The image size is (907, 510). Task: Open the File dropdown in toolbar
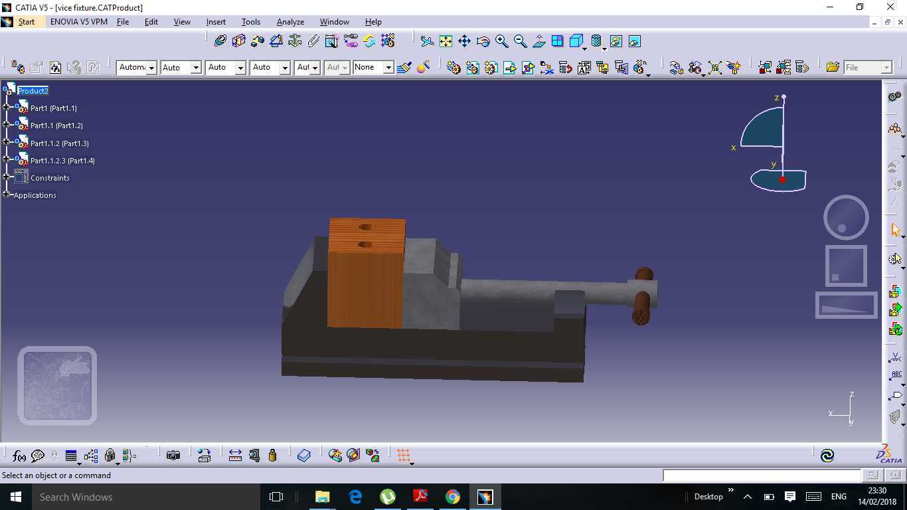tap(886, 67)
